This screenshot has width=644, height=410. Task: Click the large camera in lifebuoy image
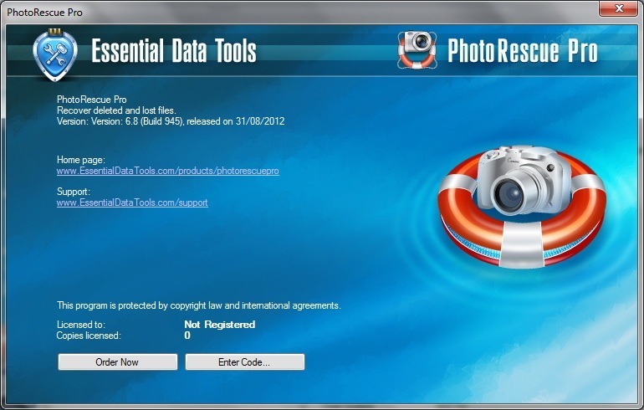[x=522, y=207]
